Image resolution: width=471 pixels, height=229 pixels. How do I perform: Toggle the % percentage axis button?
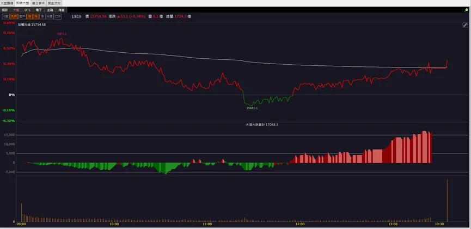(x=36, y=16)
